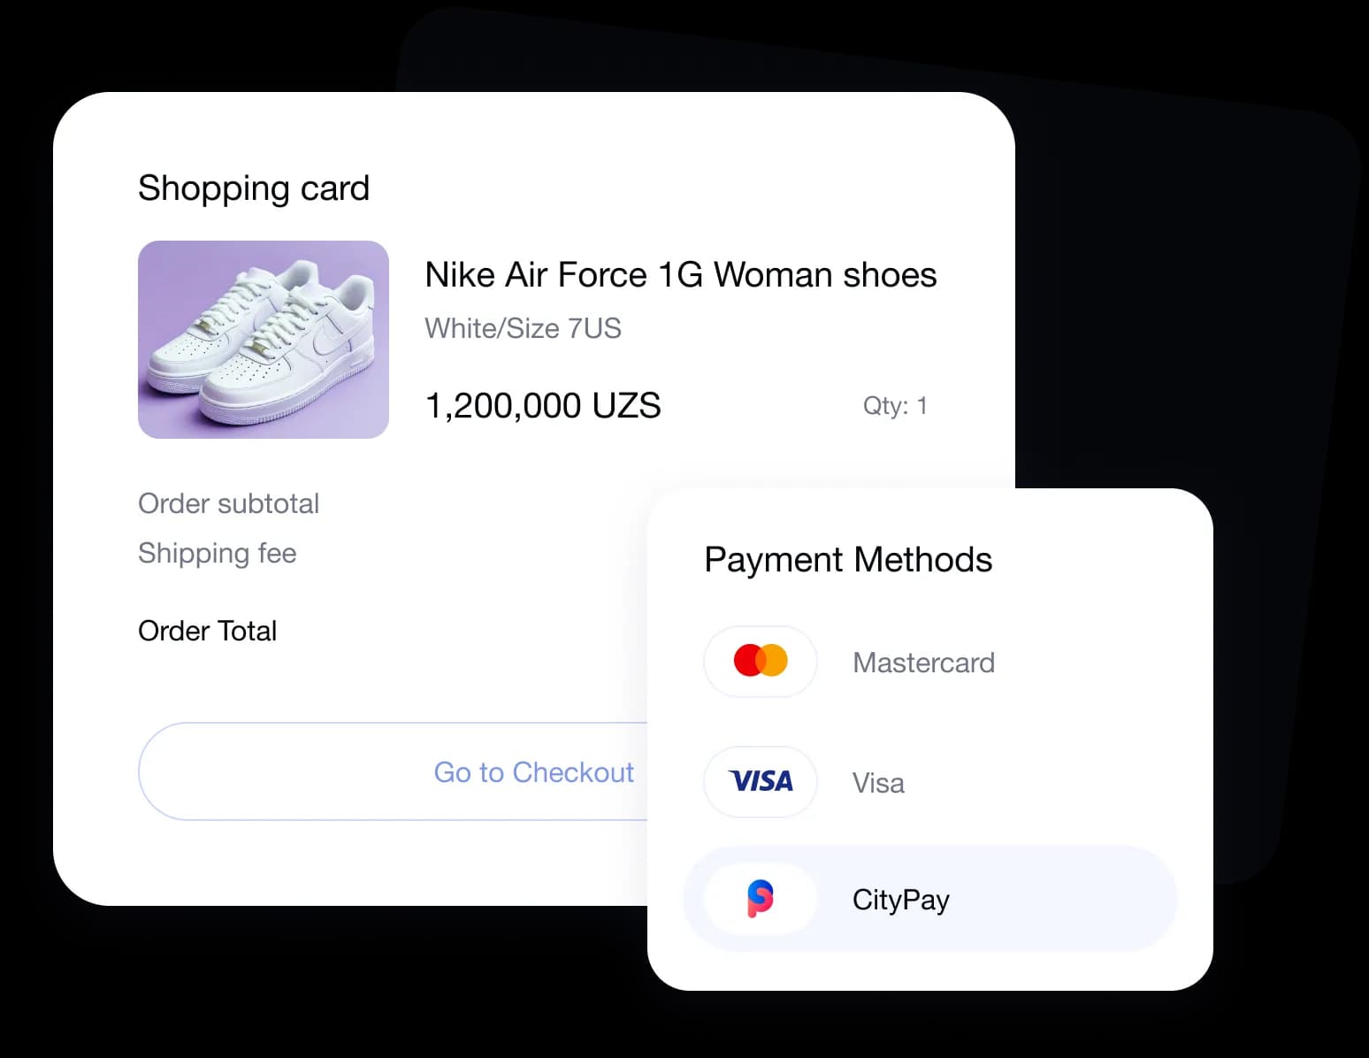Select Mastercard as payment method
Screen dimensions: 1369x1058
930,662
